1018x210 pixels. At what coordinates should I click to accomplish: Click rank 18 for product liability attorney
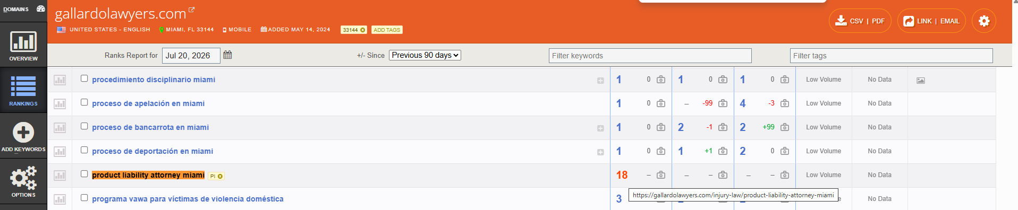(622, 175)
